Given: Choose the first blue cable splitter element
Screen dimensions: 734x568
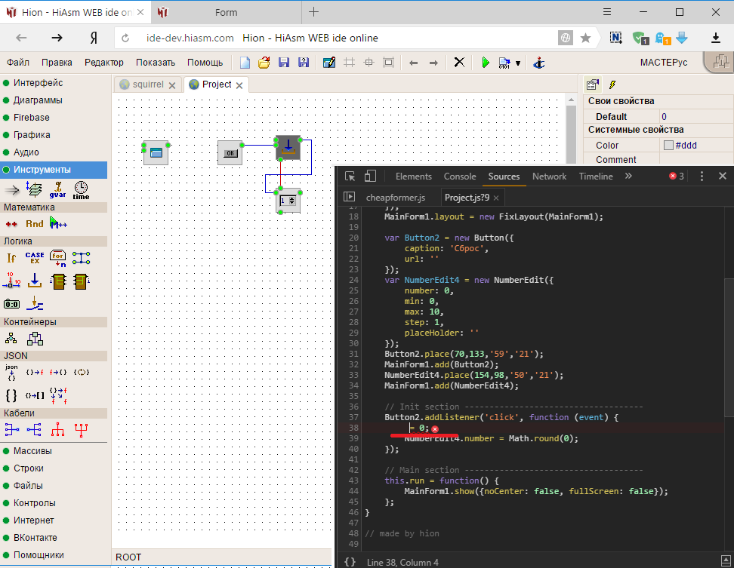Looking at the screenshot, I should click(11, 429).
